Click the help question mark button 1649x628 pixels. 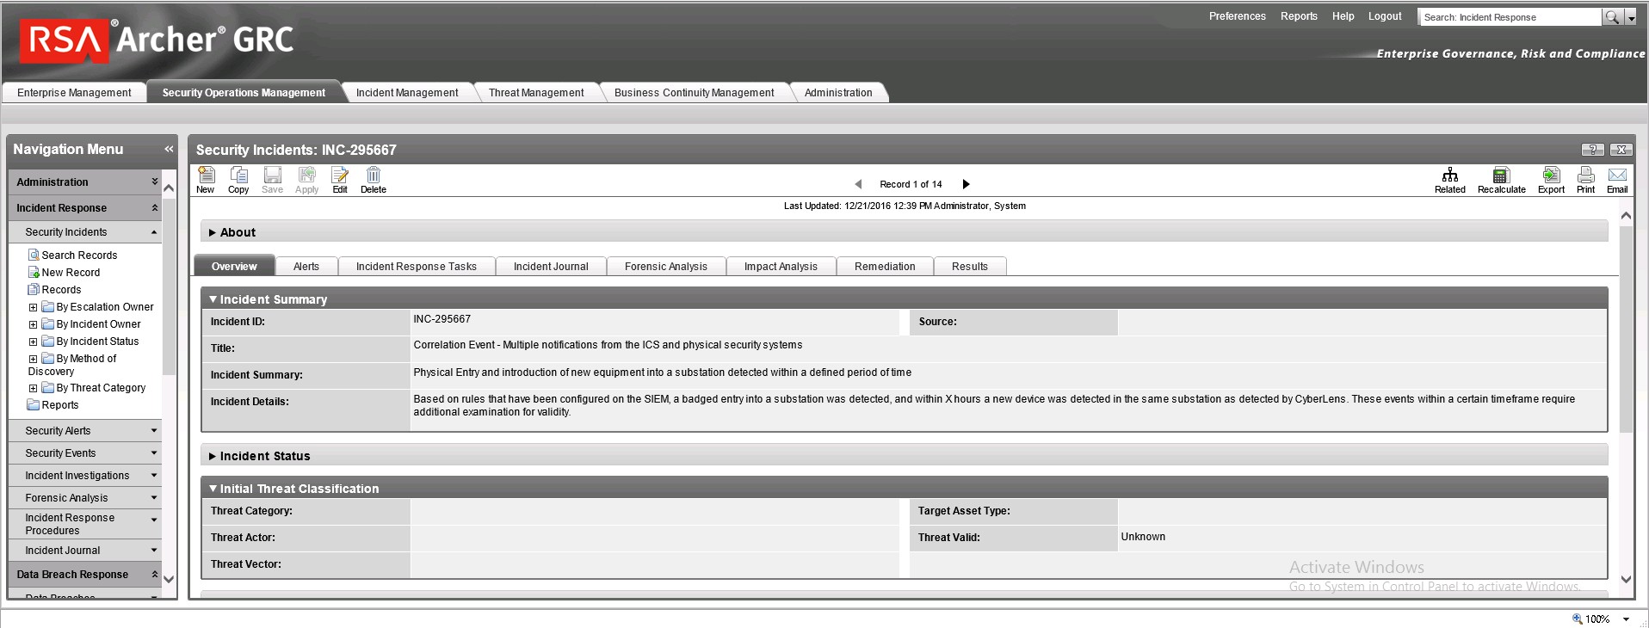coord(1592,150)
